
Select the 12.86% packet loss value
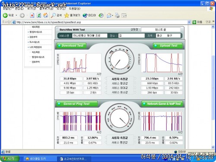click(x=92, y=138)
